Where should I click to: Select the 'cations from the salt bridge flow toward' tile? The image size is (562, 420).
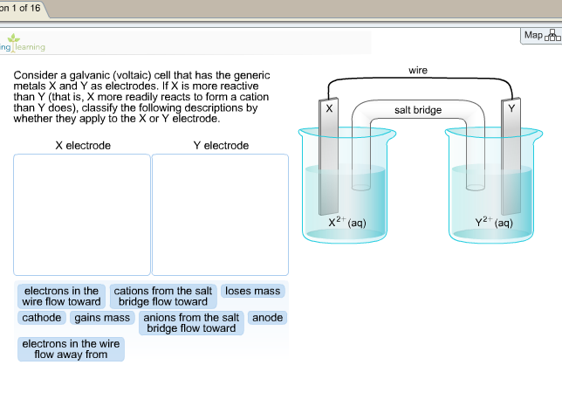point(163,296)
